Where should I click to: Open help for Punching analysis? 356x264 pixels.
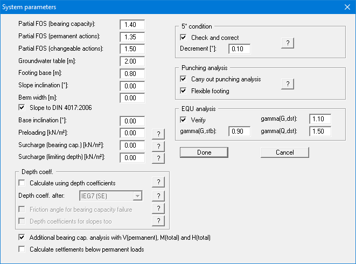click(x=288, y=84)
